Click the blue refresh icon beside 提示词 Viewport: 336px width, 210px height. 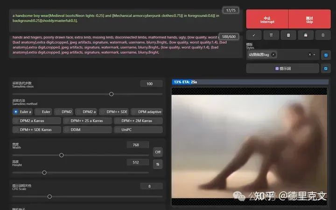point(326,68)
